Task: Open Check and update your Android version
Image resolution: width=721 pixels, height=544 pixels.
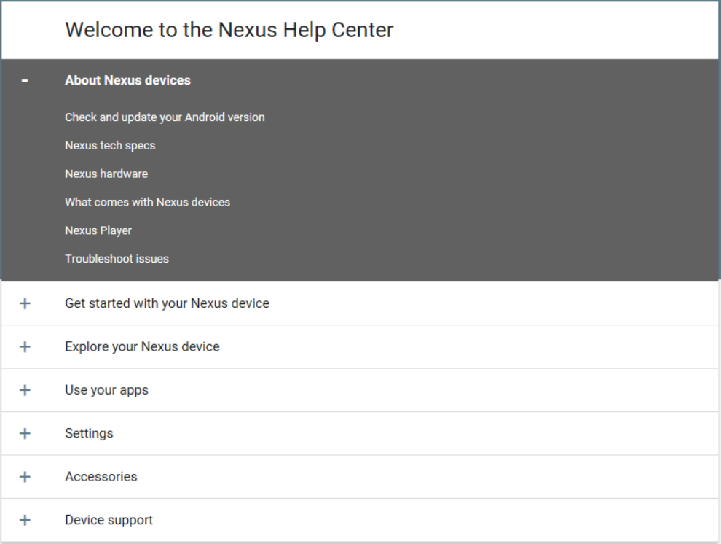Action: (x=165, y=117)
